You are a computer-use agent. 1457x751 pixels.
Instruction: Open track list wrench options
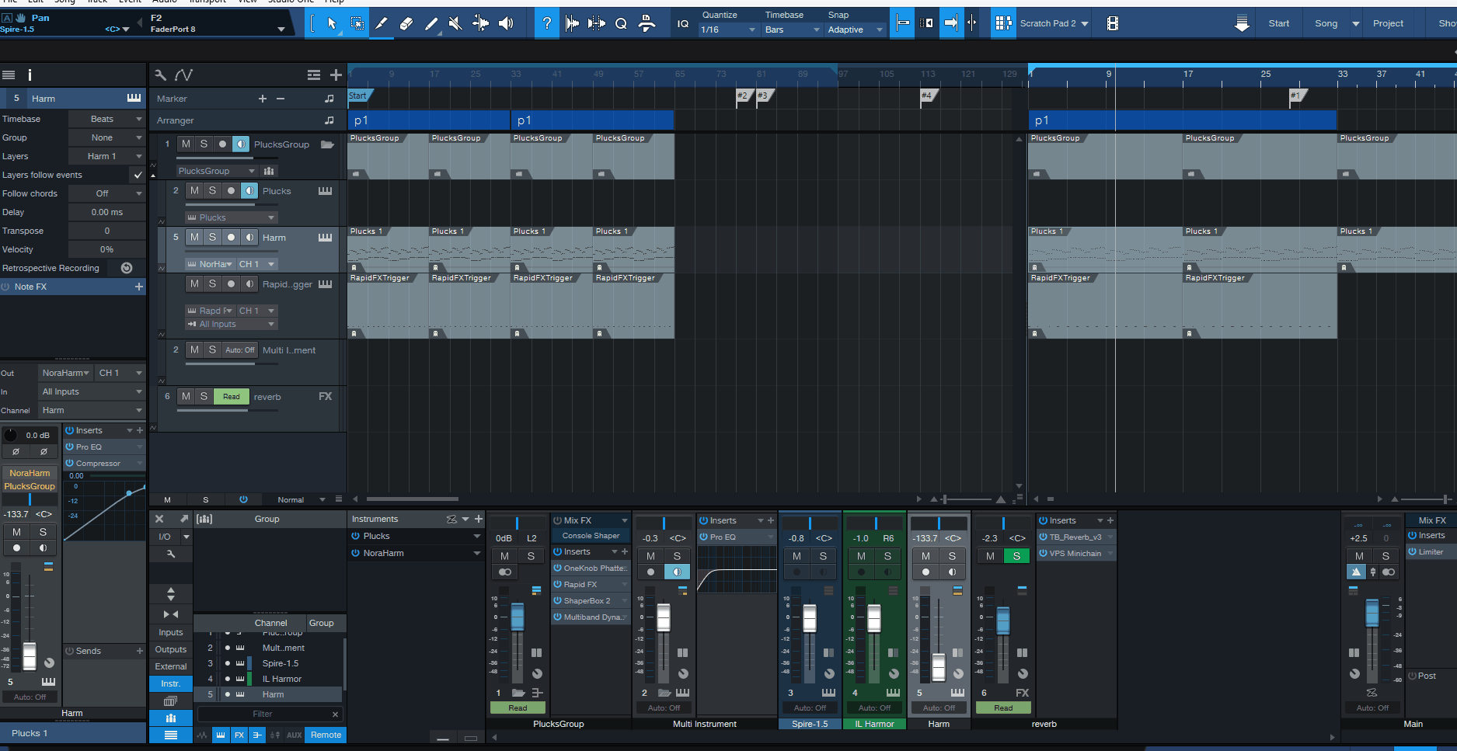tap(161, 75)
